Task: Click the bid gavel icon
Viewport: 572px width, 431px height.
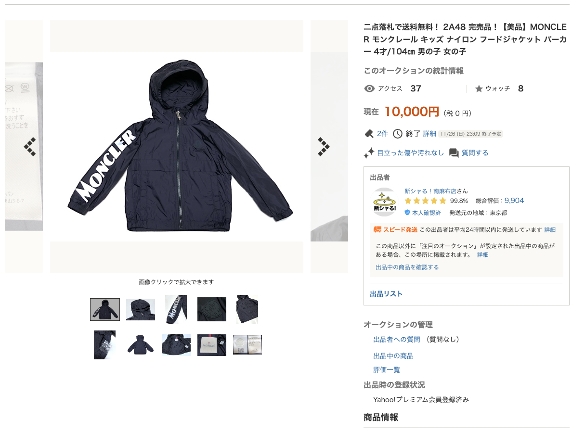Action: [x=369, y=134]
